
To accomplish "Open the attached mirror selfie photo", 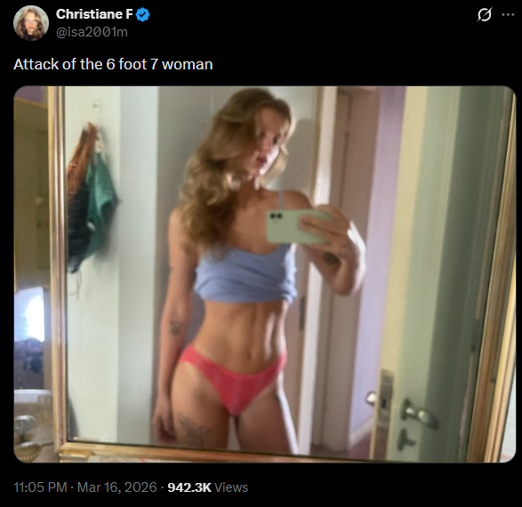I will (265, 274).
